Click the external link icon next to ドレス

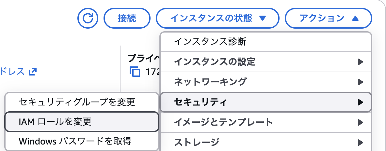[x=33, y=71]
